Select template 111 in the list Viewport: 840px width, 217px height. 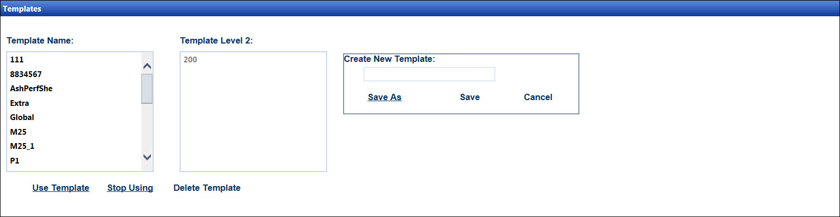point(17,60)
